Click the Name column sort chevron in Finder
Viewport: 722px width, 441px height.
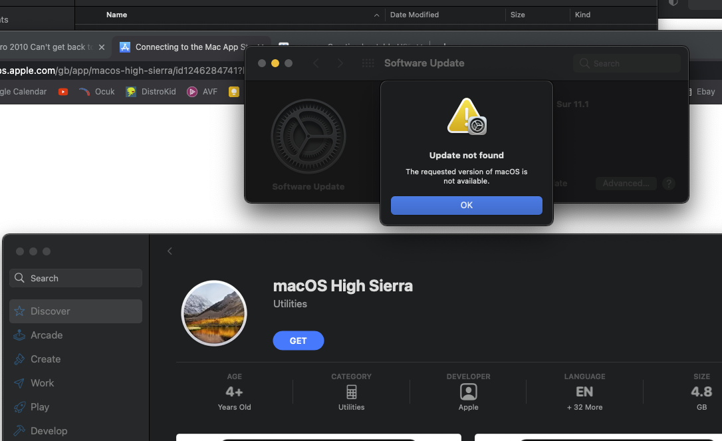click(x=377, y=15)
